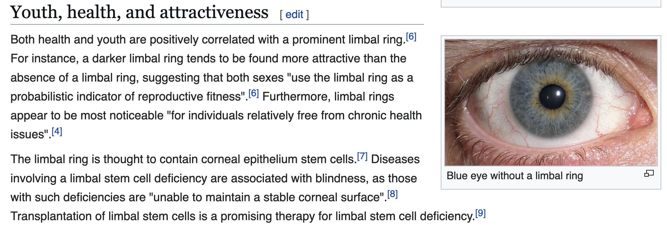Open reference [7] after 'epithelium stem cells'
The height and width of the screenshot is (241, 667).
(362, 156)
